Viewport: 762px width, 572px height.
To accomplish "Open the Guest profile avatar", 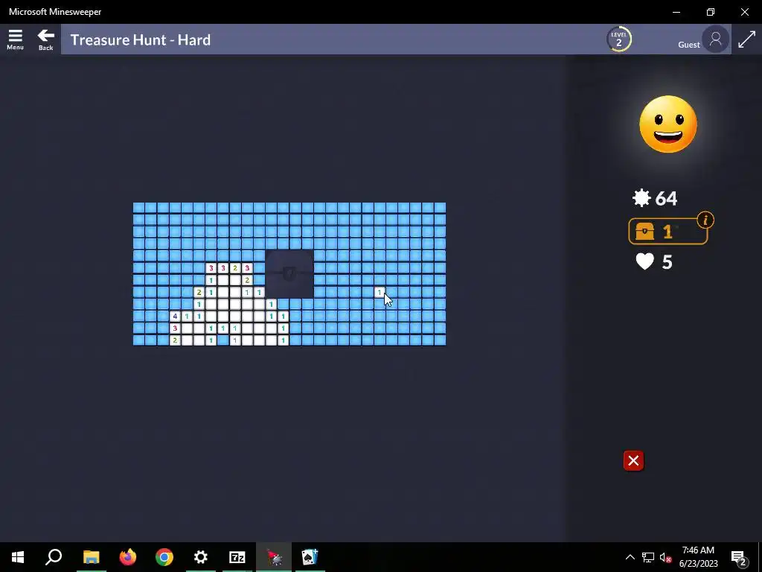I will pos(715,39).
